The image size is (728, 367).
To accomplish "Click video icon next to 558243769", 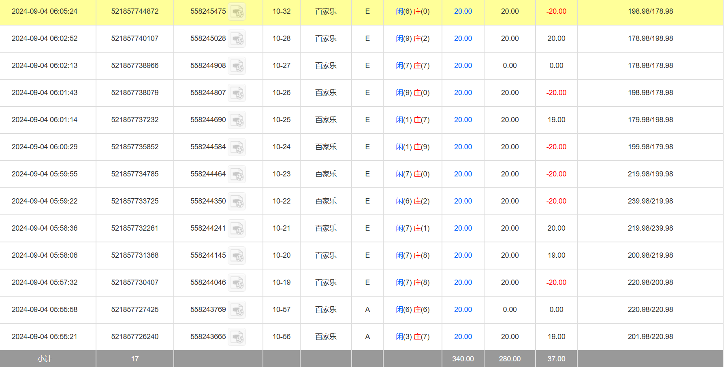I will point(237,310).
